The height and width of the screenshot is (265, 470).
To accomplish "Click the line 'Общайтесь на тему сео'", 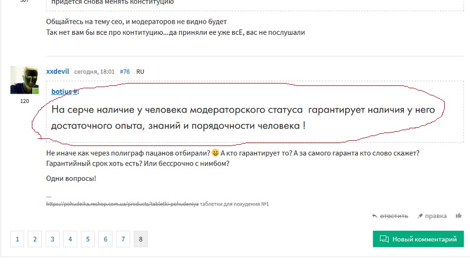I will [x=137, y=22].
